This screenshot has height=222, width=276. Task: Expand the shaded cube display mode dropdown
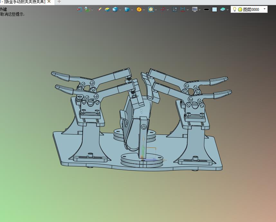point(120,10)
